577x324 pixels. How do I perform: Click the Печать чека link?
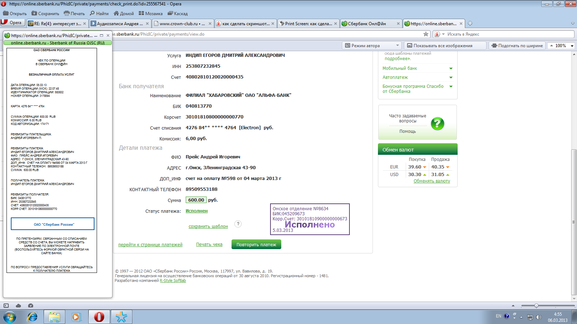click(x=209, y=244)
